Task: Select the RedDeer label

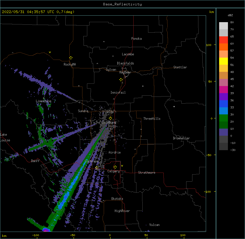Action: [125, 72]
